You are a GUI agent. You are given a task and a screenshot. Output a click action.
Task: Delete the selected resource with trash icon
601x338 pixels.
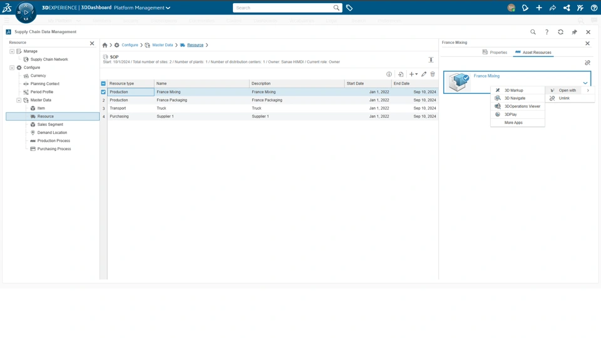(x=433, y=74)
